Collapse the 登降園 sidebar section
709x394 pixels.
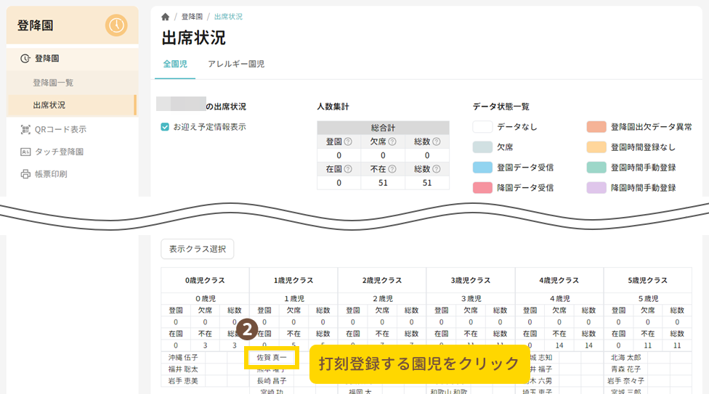[x=46, y=58]
